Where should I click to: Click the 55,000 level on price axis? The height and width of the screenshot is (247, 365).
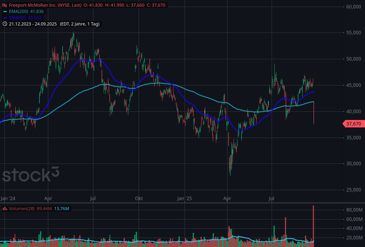coord(353,33)
